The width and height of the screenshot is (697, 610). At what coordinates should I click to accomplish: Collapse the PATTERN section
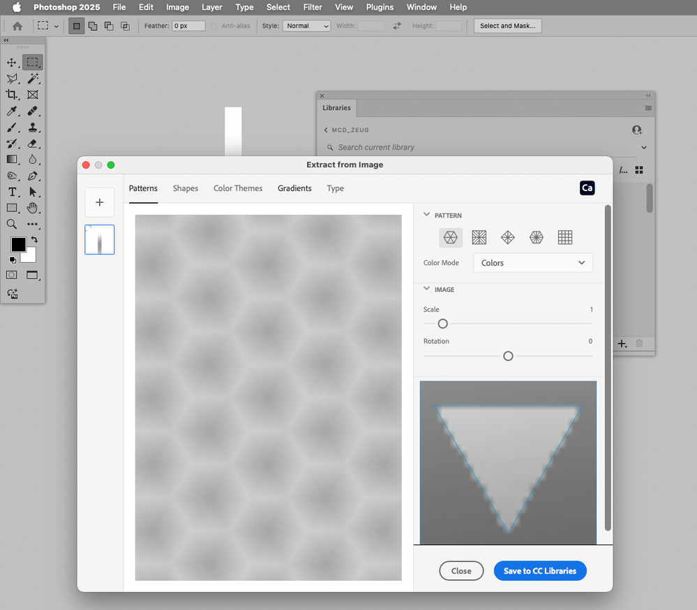click(x=427, y=215)
